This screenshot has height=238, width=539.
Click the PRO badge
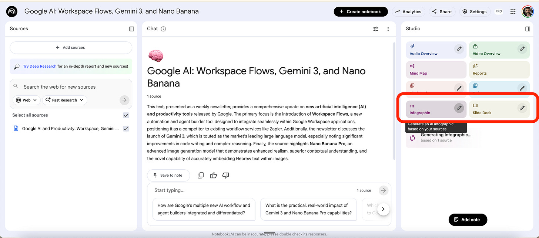499,11
